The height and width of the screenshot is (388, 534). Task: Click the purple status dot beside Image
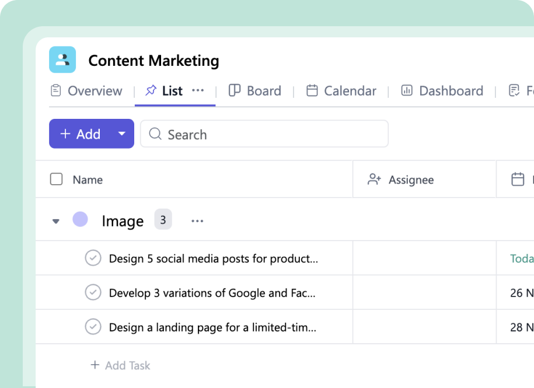[81, 220]
